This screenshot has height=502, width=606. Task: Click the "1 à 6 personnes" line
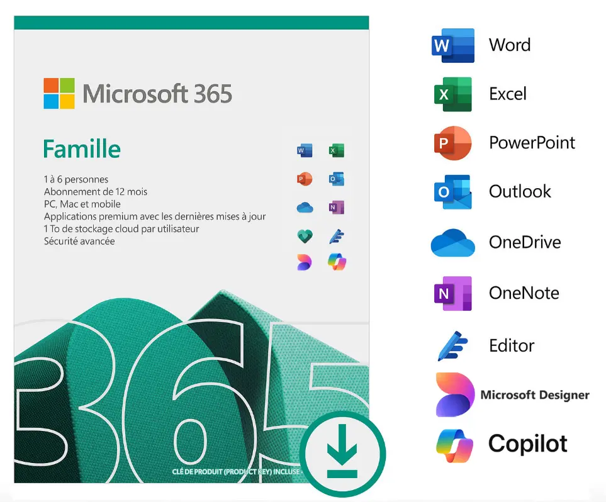click(x=76, y=179)
